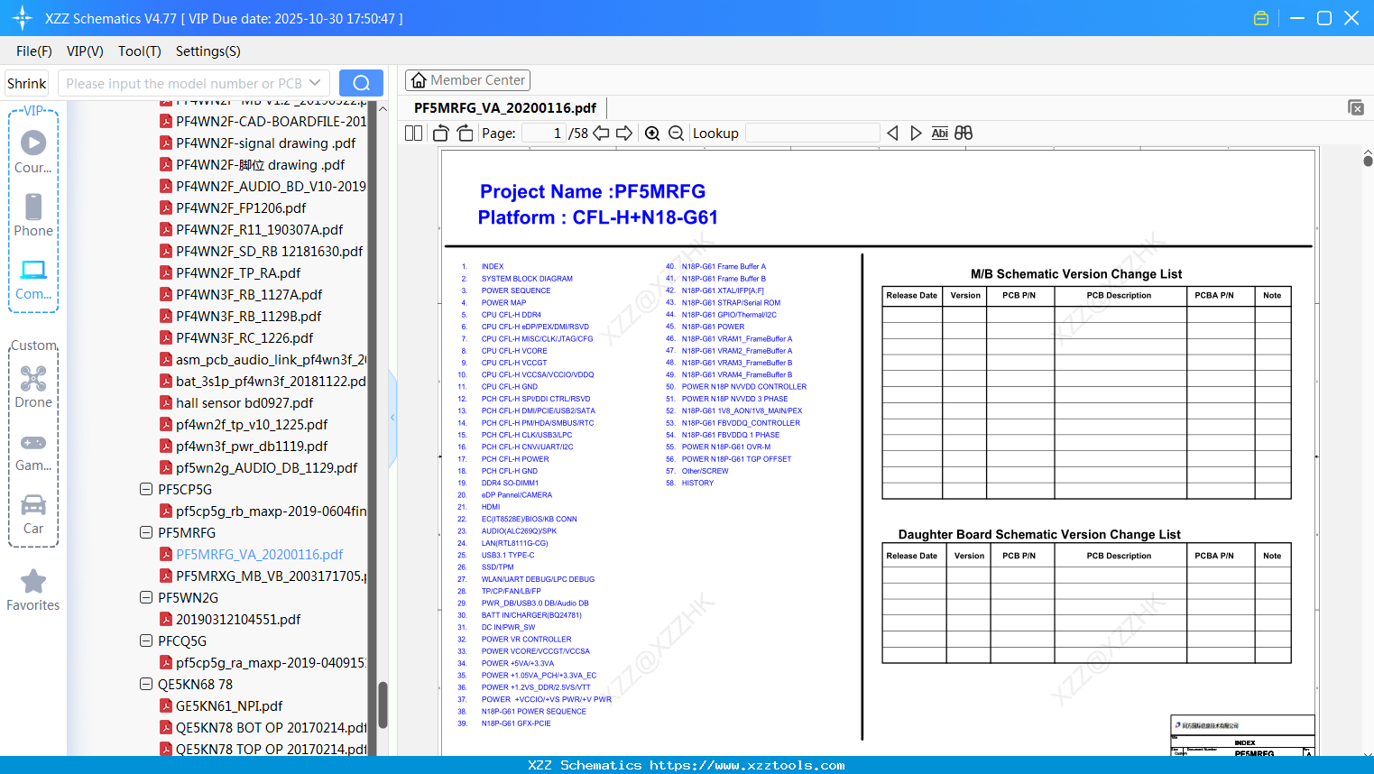Open PF4WN2F_TP_RA.pdf file
The image size is (1374, 774).
238,272
